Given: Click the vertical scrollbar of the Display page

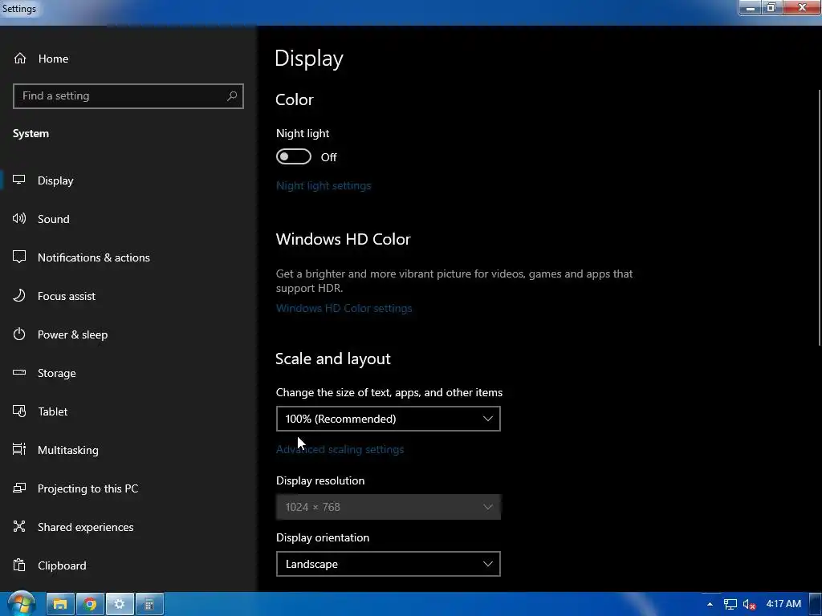Looking at the screenshot, I should (819, 217).
